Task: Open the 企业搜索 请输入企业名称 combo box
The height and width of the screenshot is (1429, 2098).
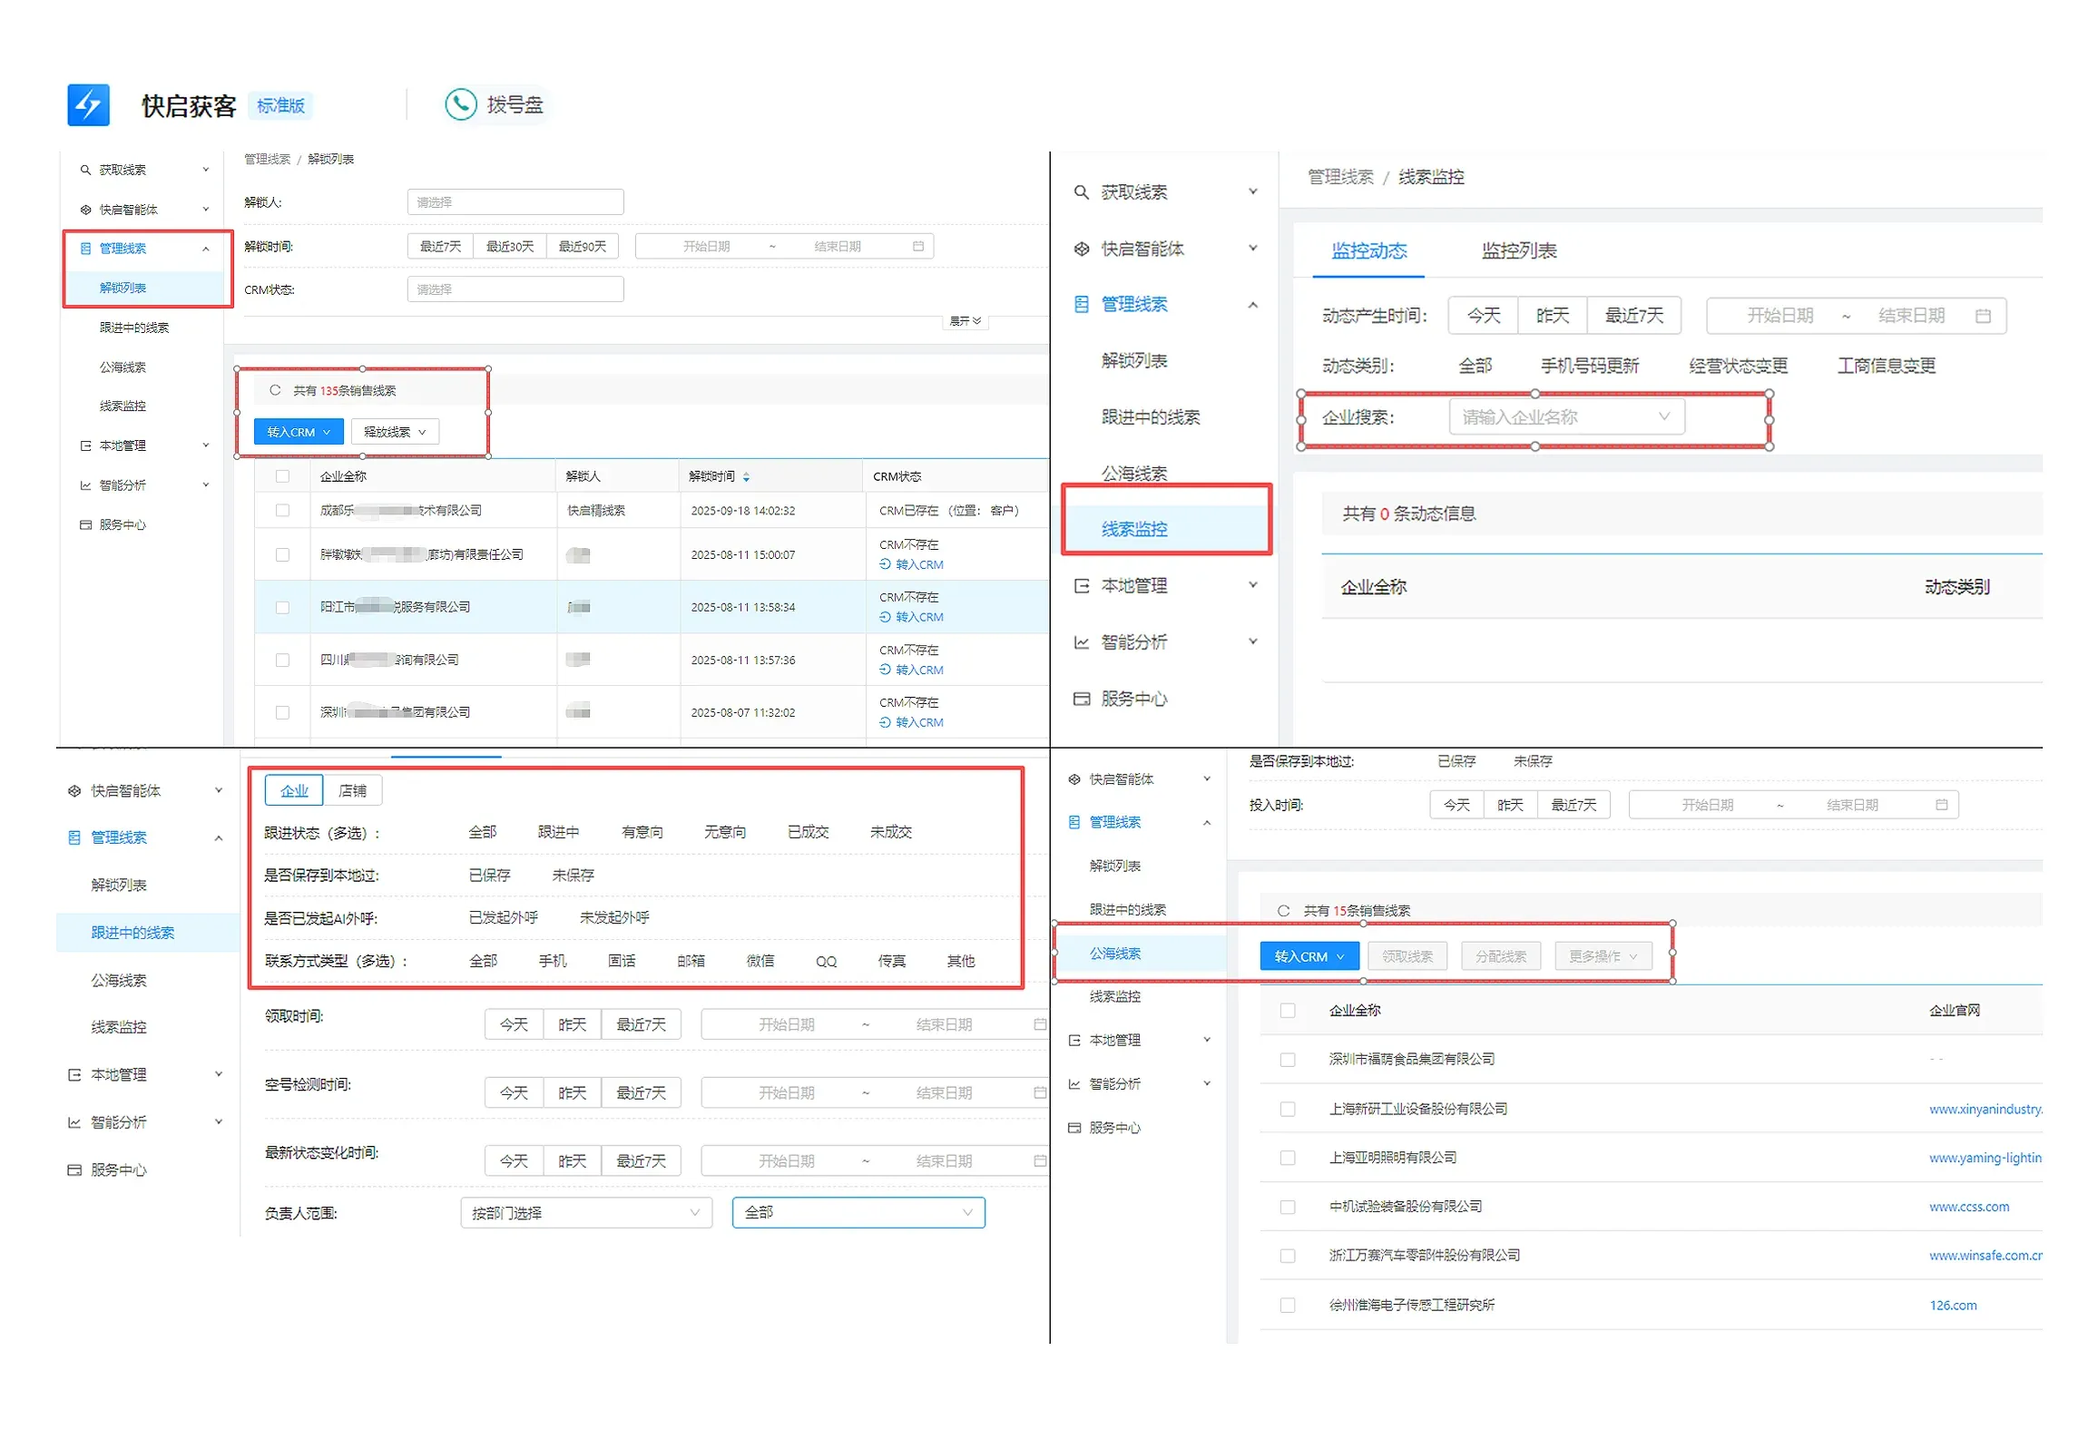Action: tap(1566, 416)
